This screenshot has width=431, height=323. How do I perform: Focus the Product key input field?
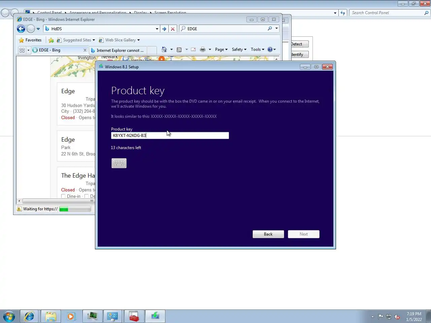pyautogui.click(x=170, y=135)
